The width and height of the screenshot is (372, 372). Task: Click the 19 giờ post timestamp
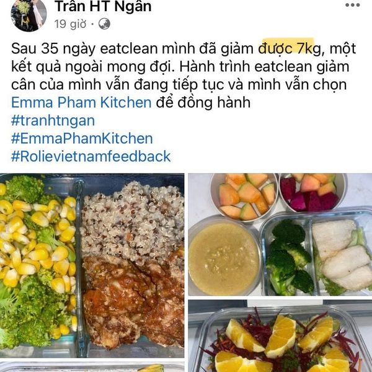(70, 24)
